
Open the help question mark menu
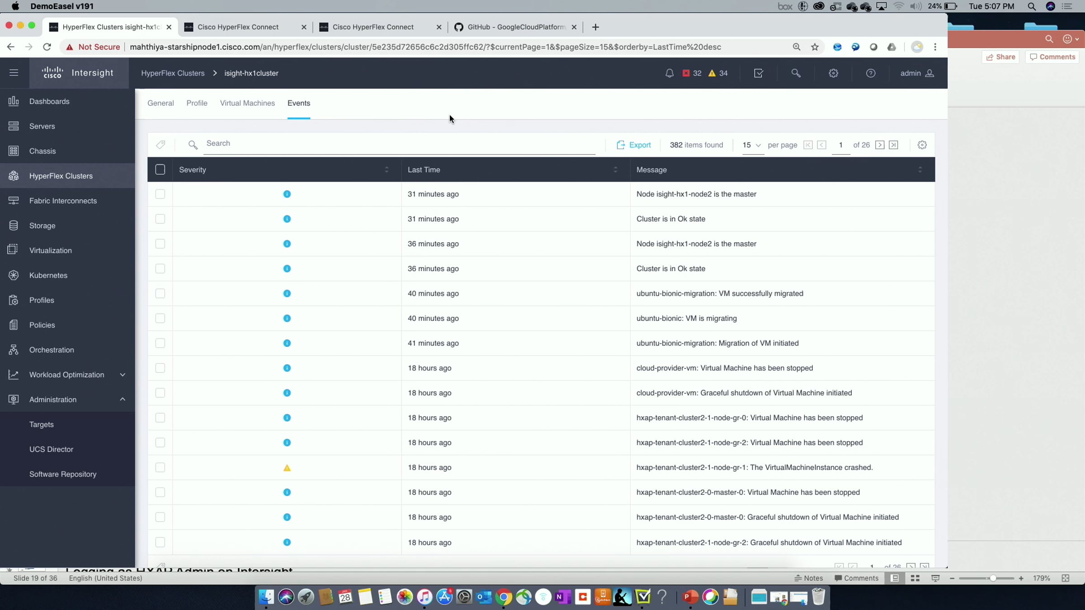[871, 73]
